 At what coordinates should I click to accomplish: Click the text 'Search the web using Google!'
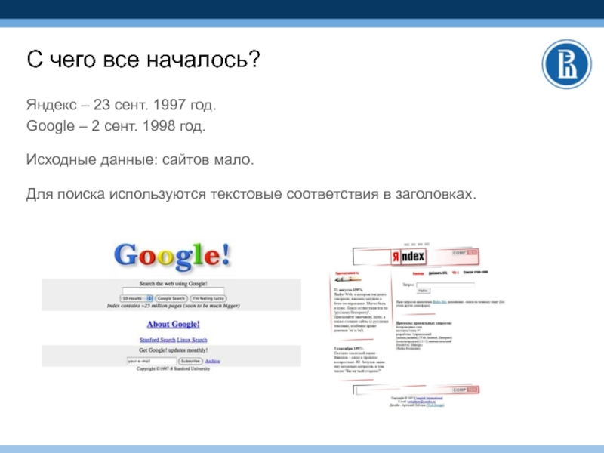(x=174, y=284)
